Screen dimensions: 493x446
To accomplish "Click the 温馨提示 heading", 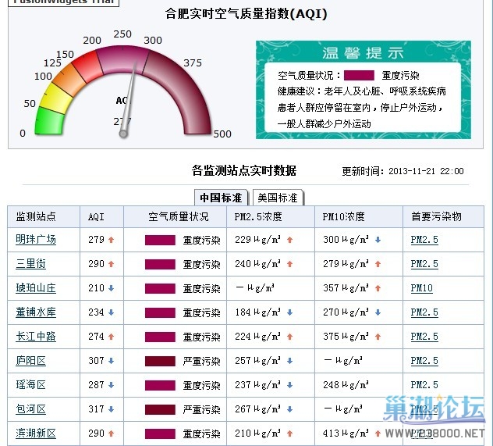I will 363,52.
